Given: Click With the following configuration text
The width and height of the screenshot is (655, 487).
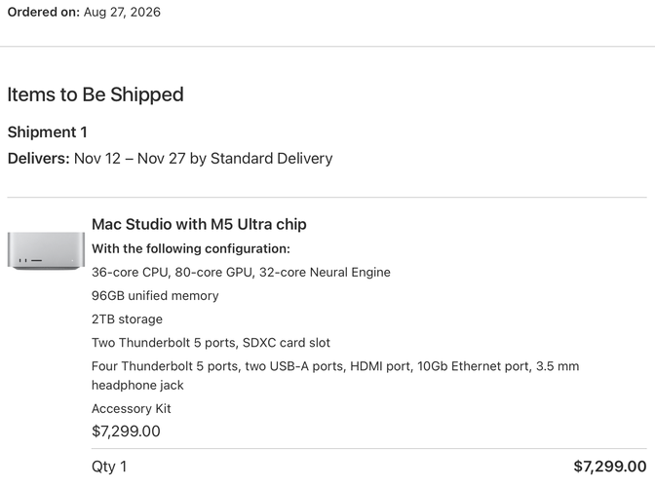Looking at the screenshot, I should click(191, 248).
